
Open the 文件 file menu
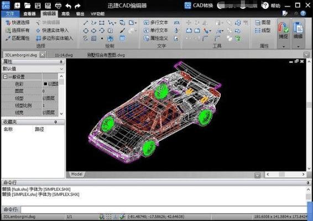click(10, 14)
